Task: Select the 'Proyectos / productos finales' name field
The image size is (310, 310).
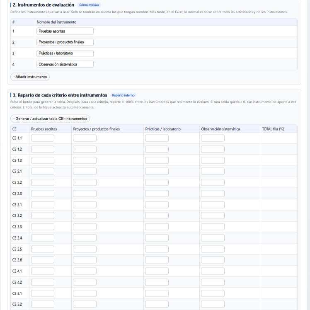Action: click(65, 42)
